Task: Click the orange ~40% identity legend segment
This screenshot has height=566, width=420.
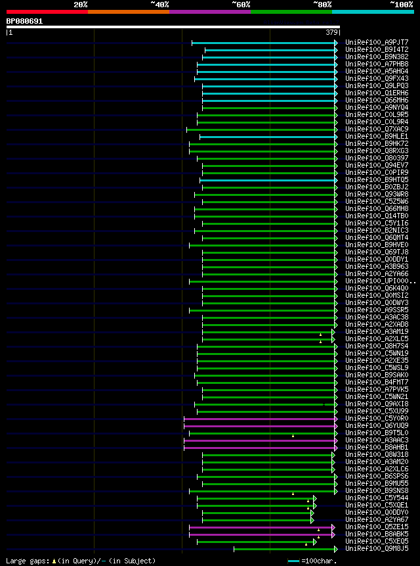Action: [129, 12]
